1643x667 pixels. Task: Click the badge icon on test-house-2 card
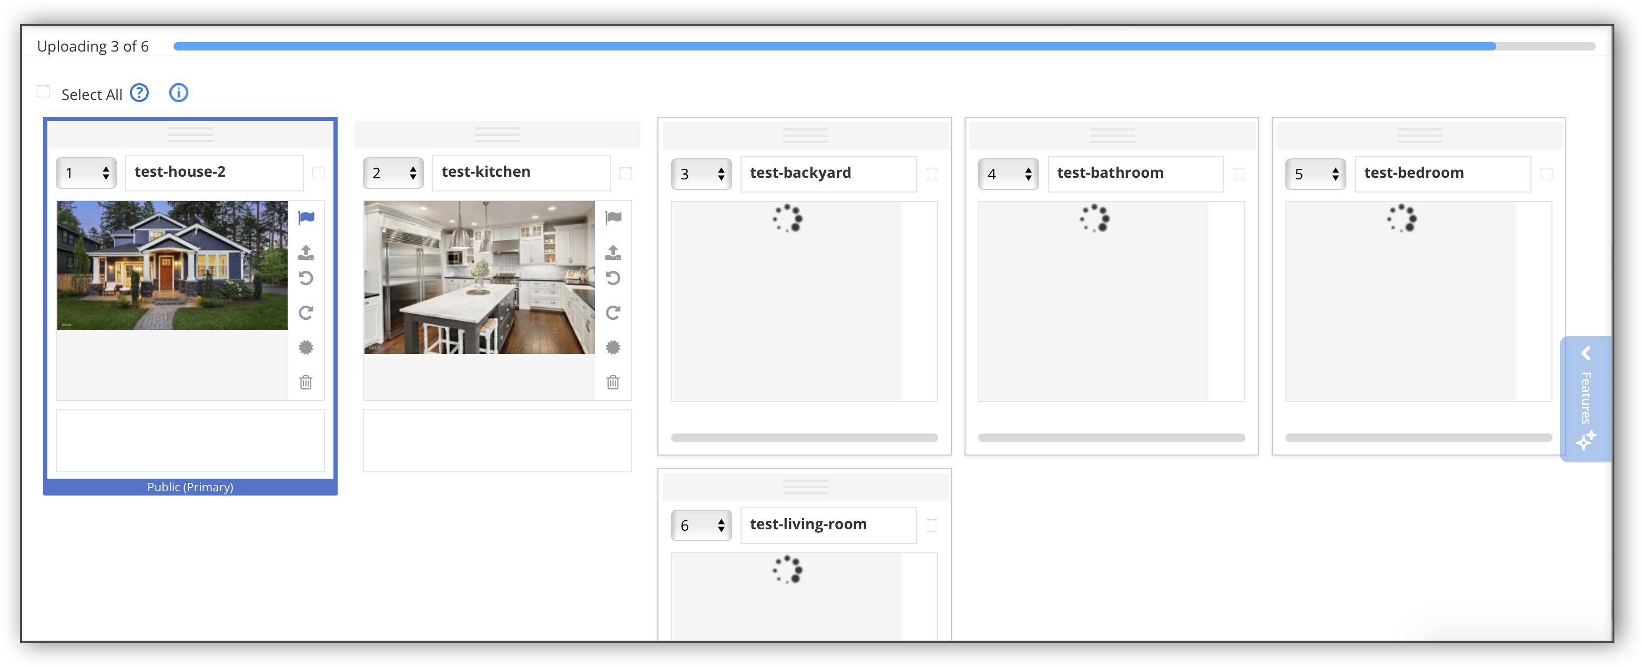tap(306, 348)
